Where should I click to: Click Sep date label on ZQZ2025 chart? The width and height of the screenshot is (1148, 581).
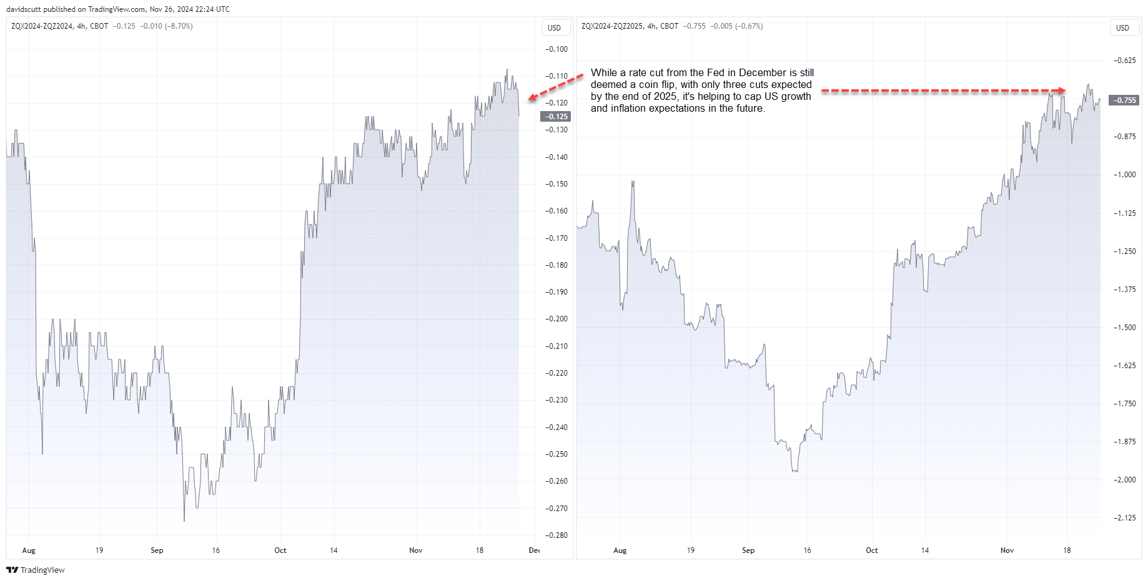[x=748, y=550]
